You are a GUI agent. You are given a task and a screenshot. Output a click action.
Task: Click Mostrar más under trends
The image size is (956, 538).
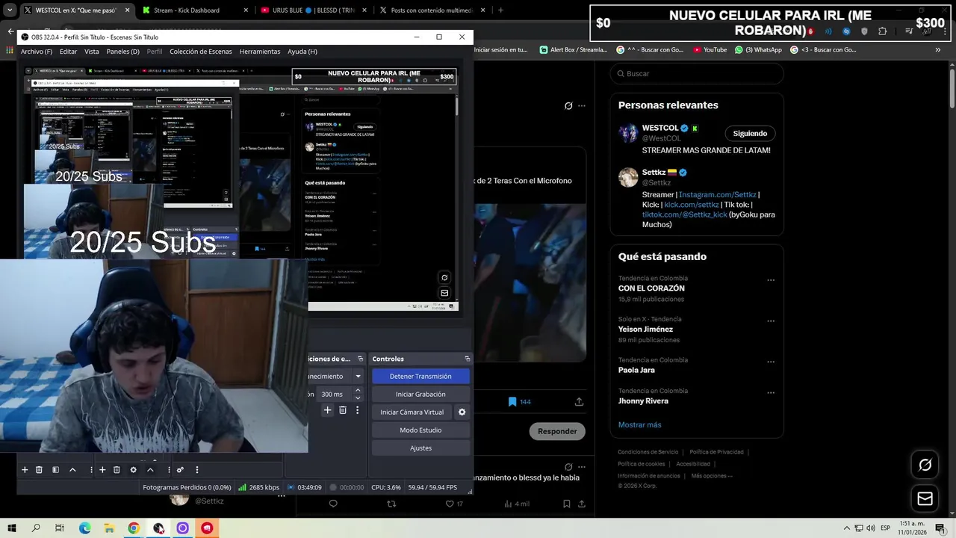pos(639,424)
